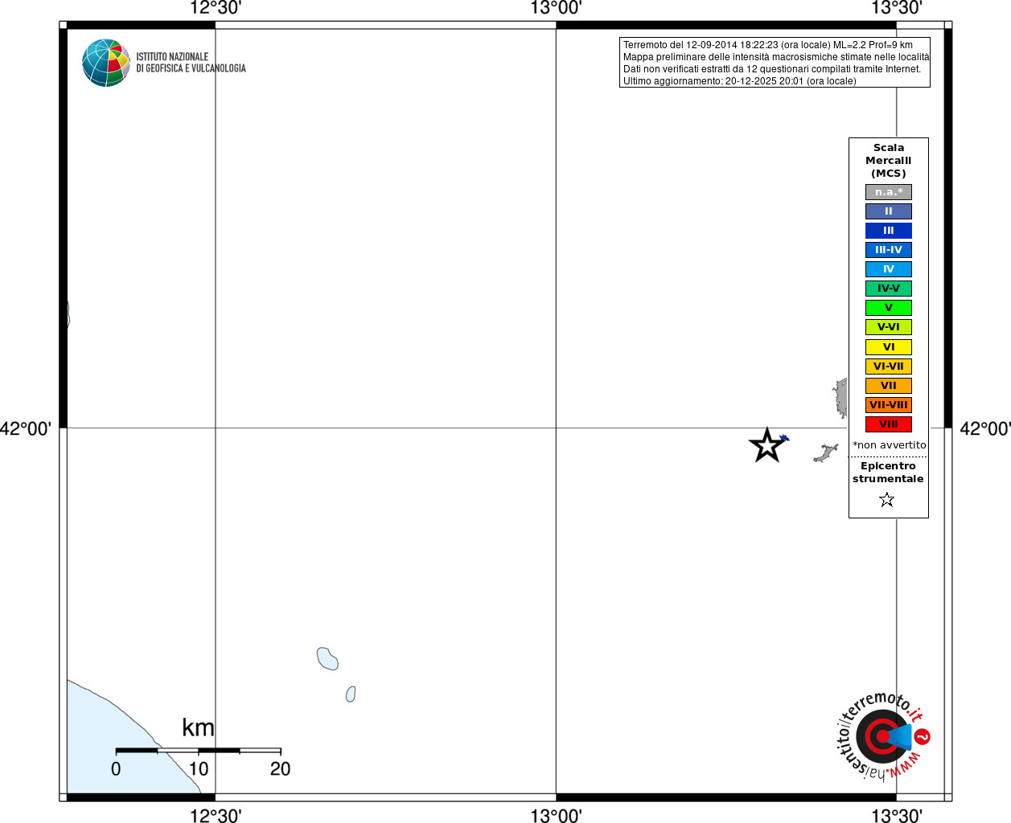Click the 'km' scale bar label
1011x823 pixels.
click(198, 727)
